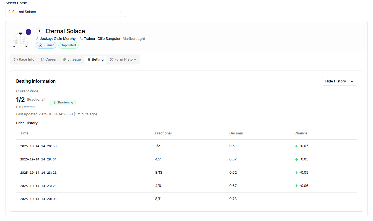The image size is (373, 221).
Task: Click the green arrow in Shortening badge
Action: point(54,103)
